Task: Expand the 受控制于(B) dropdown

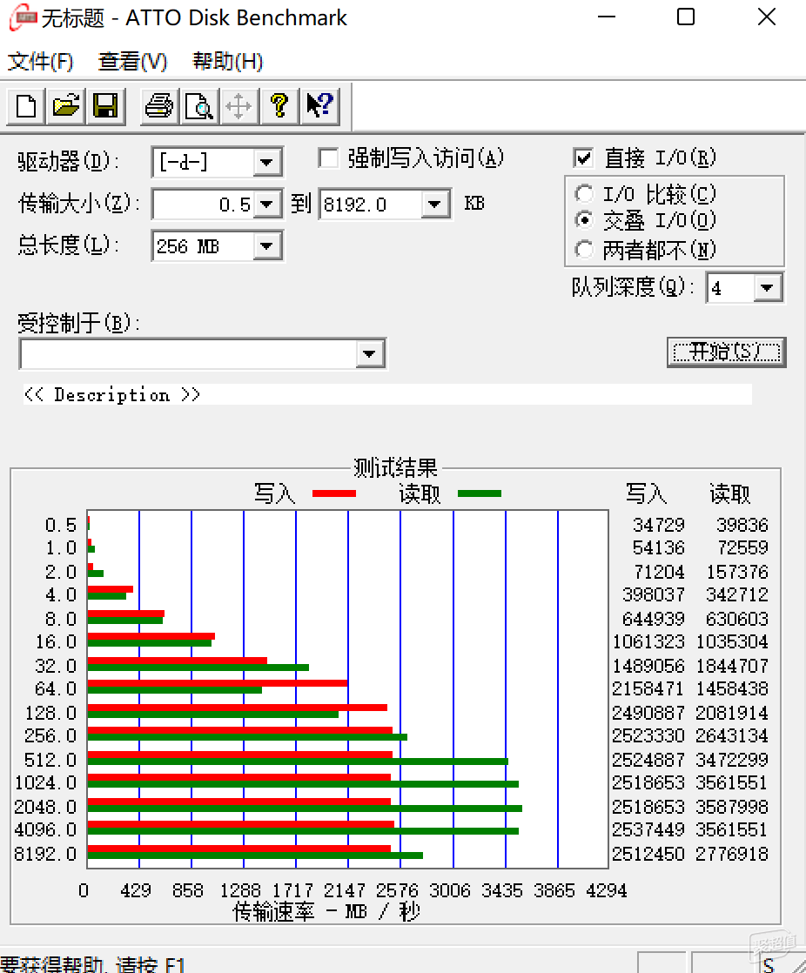Action: (x=369, y=354)
